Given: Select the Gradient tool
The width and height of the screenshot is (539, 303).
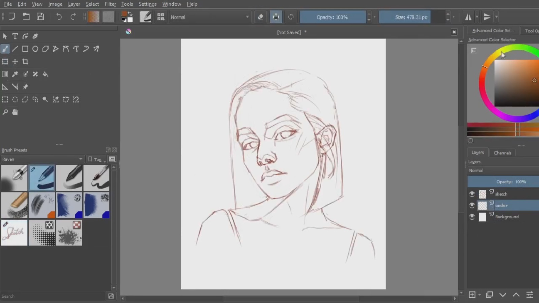Looking at the screenshot, I should (5, 74).
